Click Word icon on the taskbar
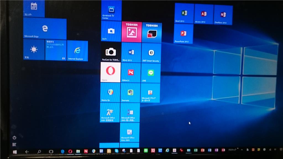The width and height of the screenshot is (283, 159). click(209, 150)
